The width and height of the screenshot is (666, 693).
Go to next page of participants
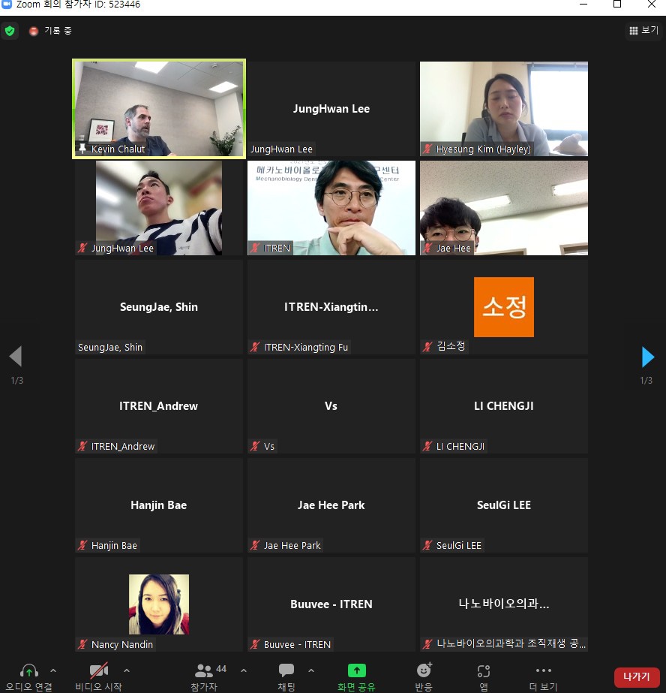tap(648, 357)
